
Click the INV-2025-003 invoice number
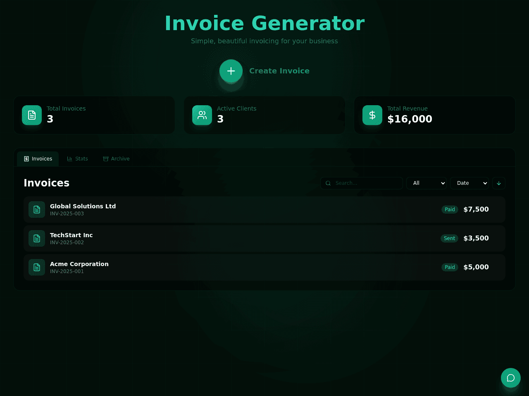click(x=67, y=214)
